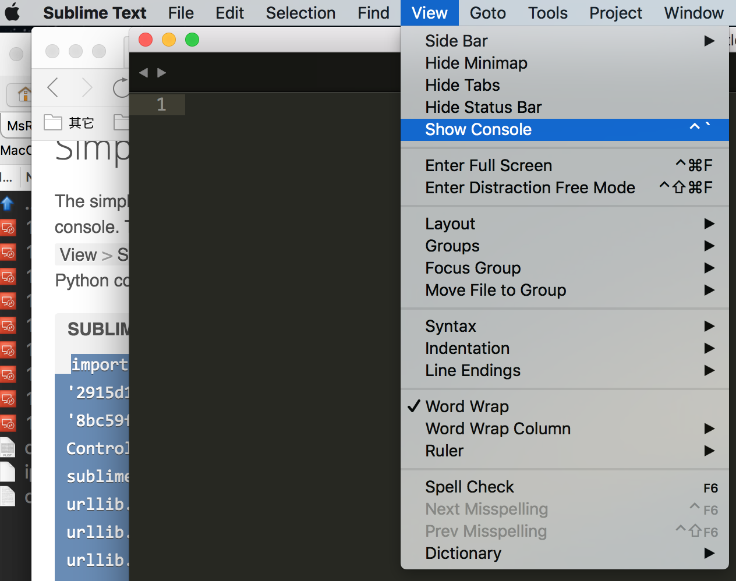Expand the Focus Group submenu
The image size is (736, 581).
(x=565, y=268)
